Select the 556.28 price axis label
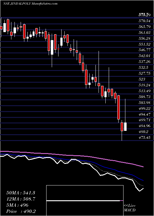Viewport: 154px width, 216px height. (144, 39)
